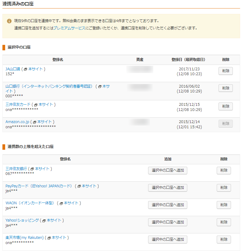
Task: Click 本サイト link next to PayPayカード
Action: point(89,186)
